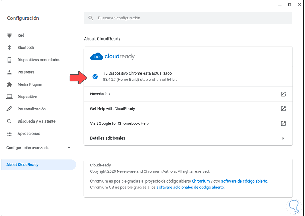The image size is (305, 216).
Task: Click the Bluetooth icon in sidebar
Action: (x=10, y=48)
